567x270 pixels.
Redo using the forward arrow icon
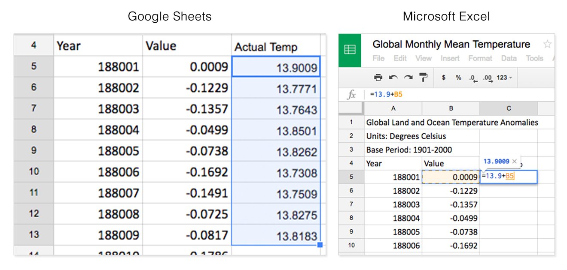[408, 78]
